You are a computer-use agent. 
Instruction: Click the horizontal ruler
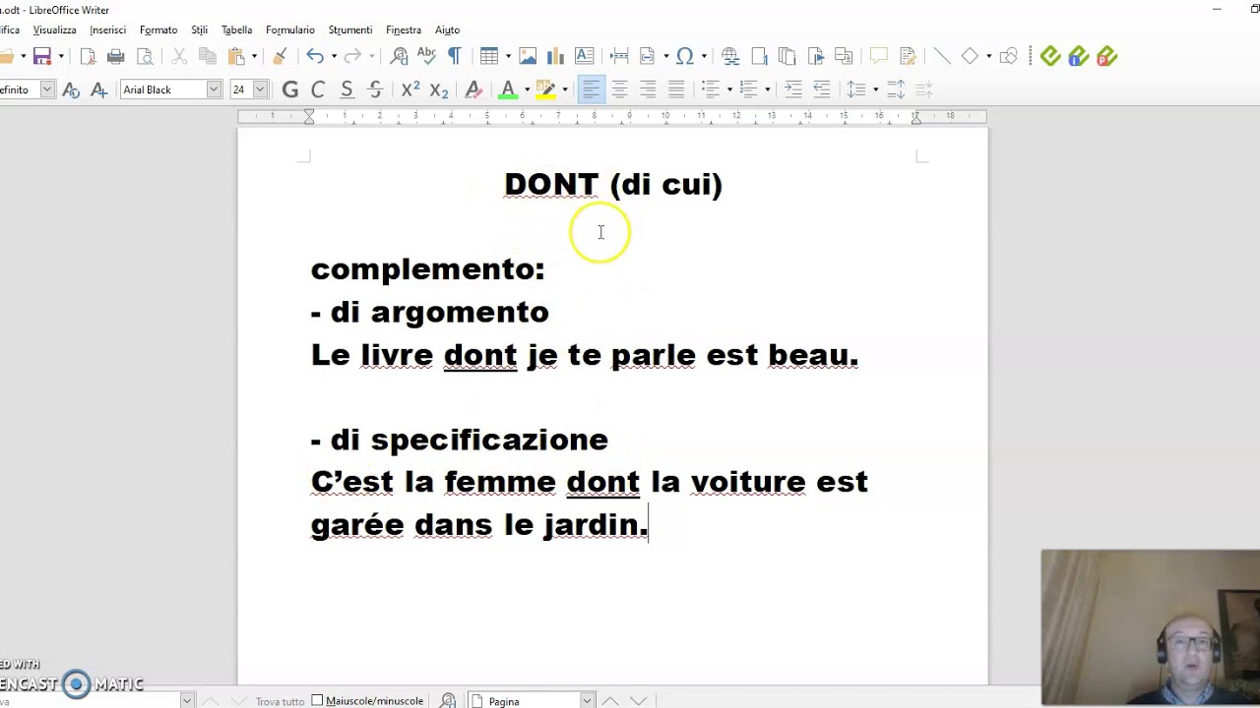(x=612, y=116)
